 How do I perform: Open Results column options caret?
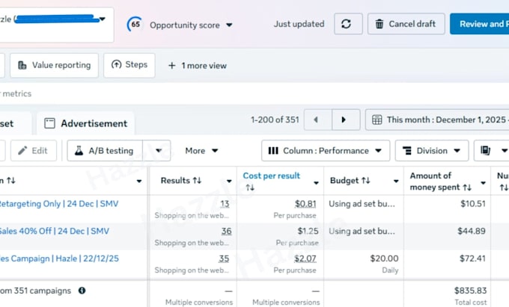[229, 181]
